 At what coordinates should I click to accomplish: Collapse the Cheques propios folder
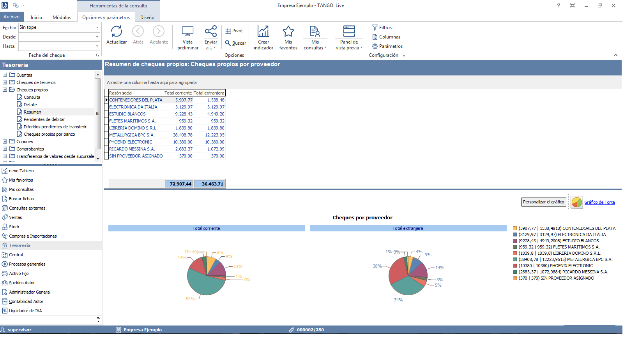[x=5, y=90]
